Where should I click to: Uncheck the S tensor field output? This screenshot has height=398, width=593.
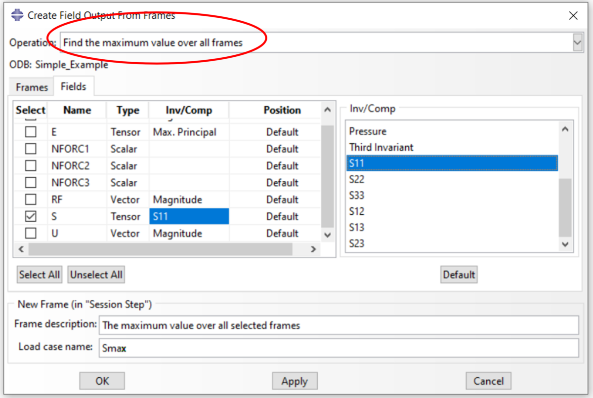coord(31,216)
